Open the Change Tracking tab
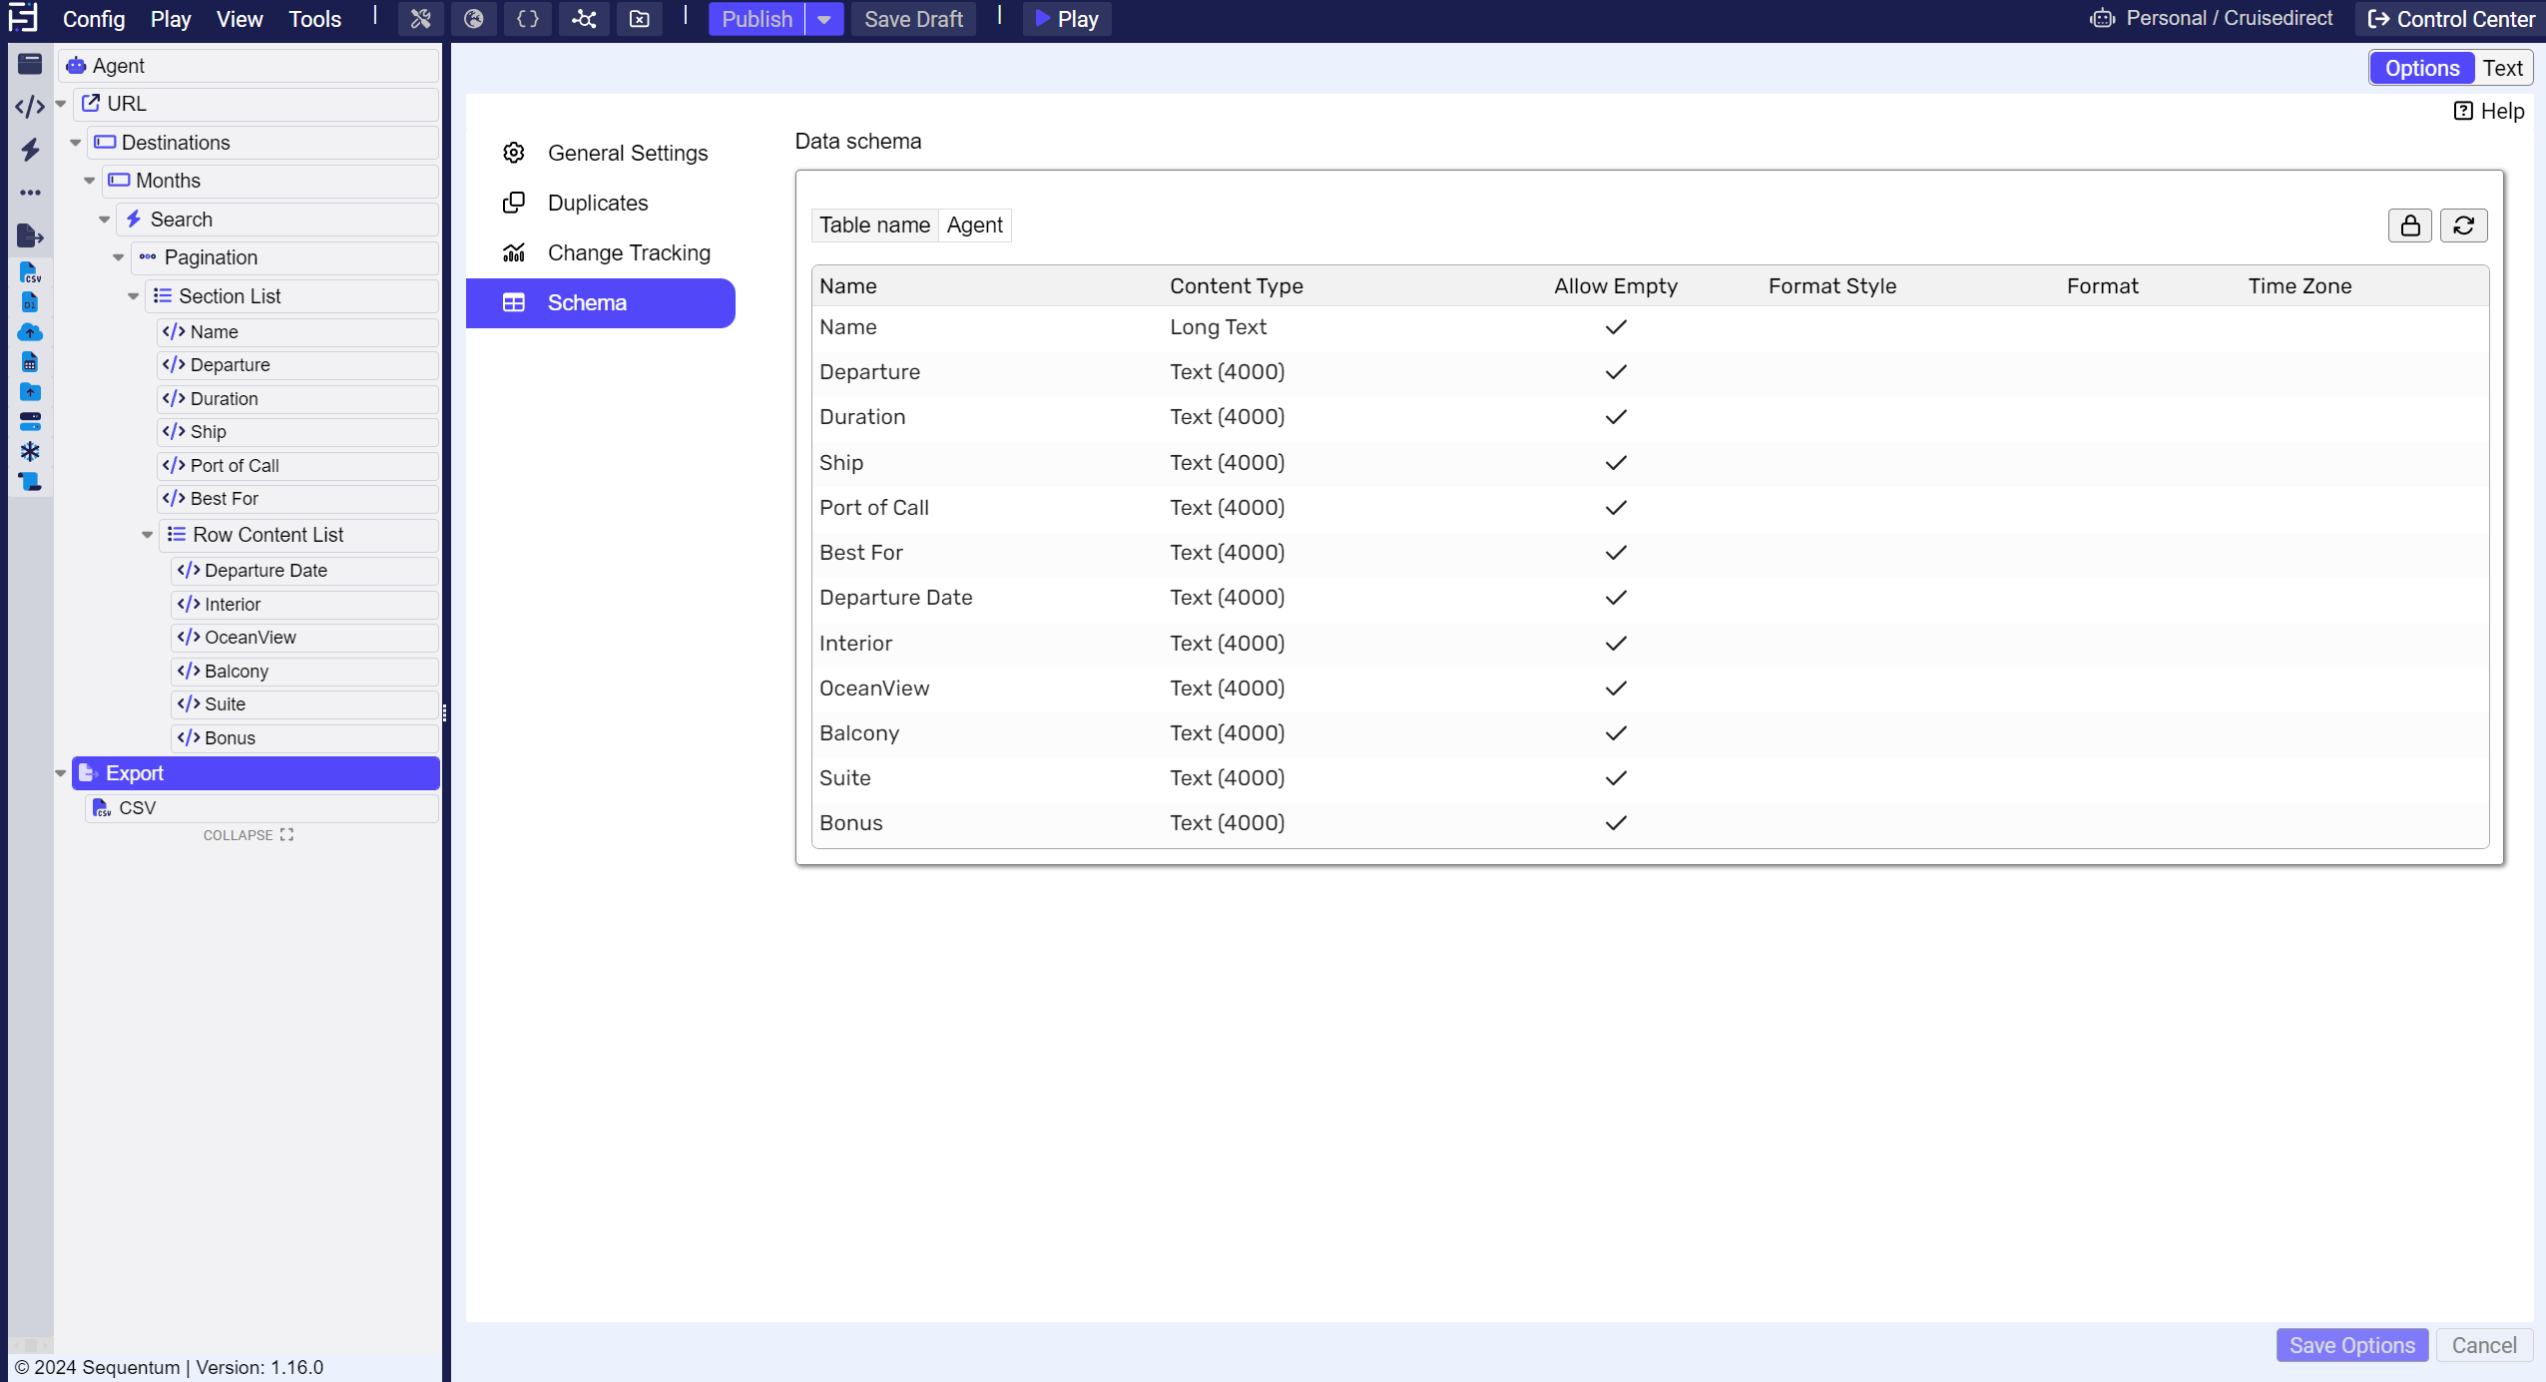 [x=601, y=252]
